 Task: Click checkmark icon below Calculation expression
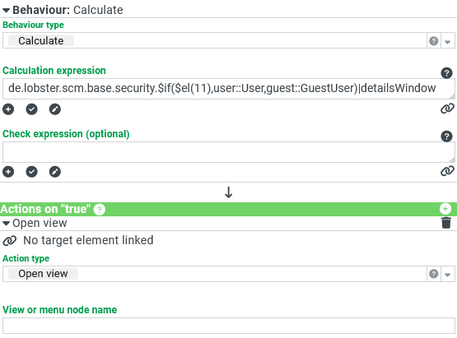point(31,109)
